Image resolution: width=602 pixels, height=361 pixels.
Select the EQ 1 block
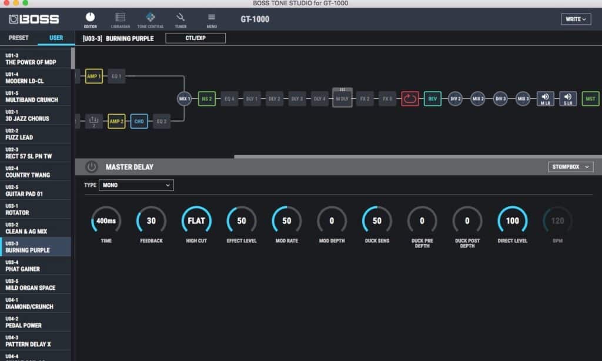tap(116, 76)
